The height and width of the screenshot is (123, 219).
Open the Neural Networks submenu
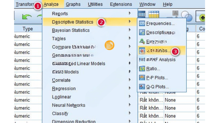(x=90, y=105)
